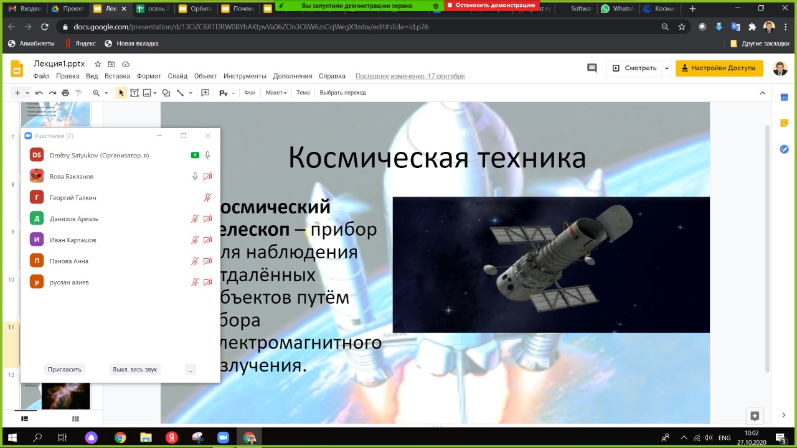Select slide 12 thumbnail
Image resolution: width=797 pixels, height=448 pixels.
click(x=56, y=395)
